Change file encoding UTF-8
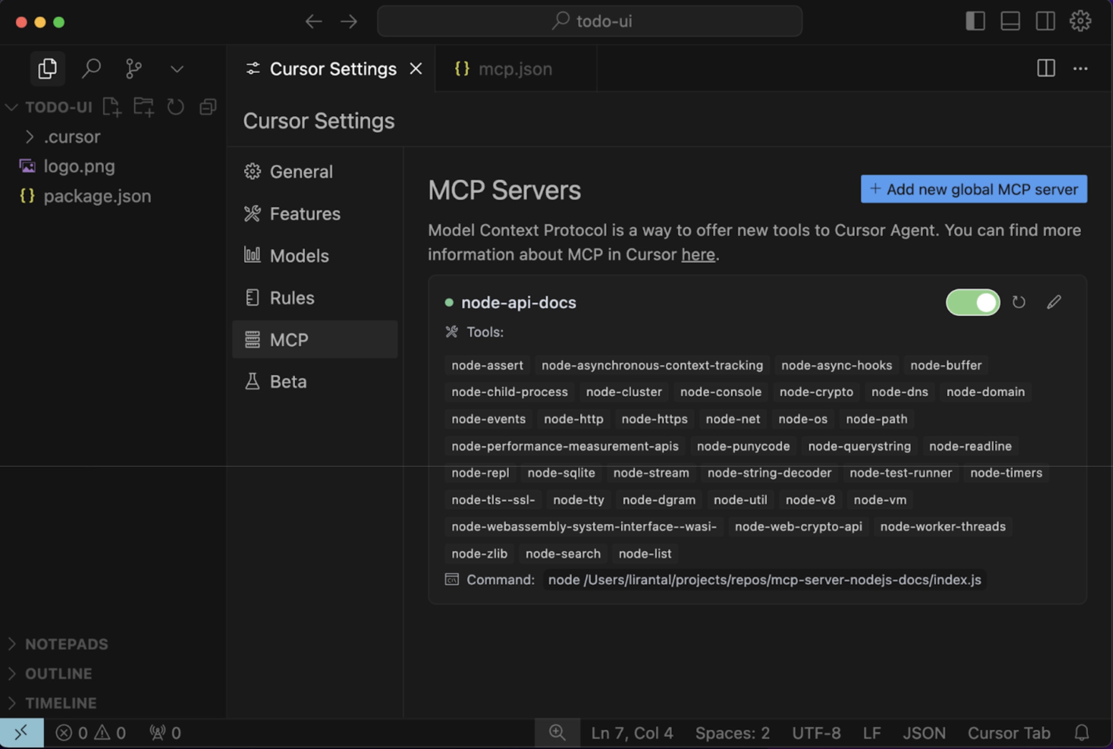Image resolution: width=1113 pixels, height=749 pixels. pyautogui.click(x=816, y=733)
